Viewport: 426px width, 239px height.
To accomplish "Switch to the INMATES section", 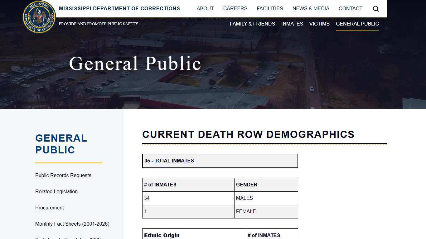I will [292, 24].
